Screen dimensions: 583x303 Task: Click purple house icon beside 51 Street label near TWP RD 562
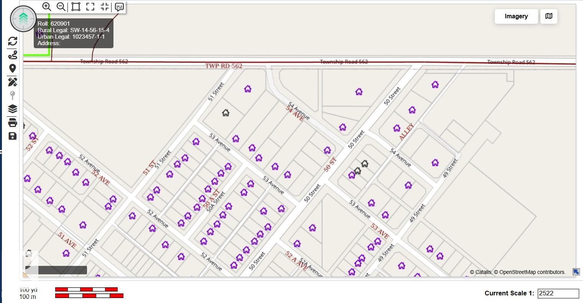(x=248, y=89)
